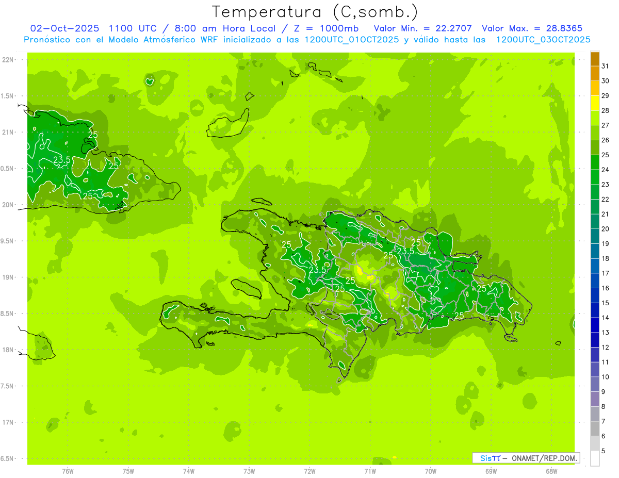The height and width of the screenshot is (478, 619).
Task: Pick the dark blue swatch between 13 and 14
Action: pyautogui.click(x=595, y=325)
